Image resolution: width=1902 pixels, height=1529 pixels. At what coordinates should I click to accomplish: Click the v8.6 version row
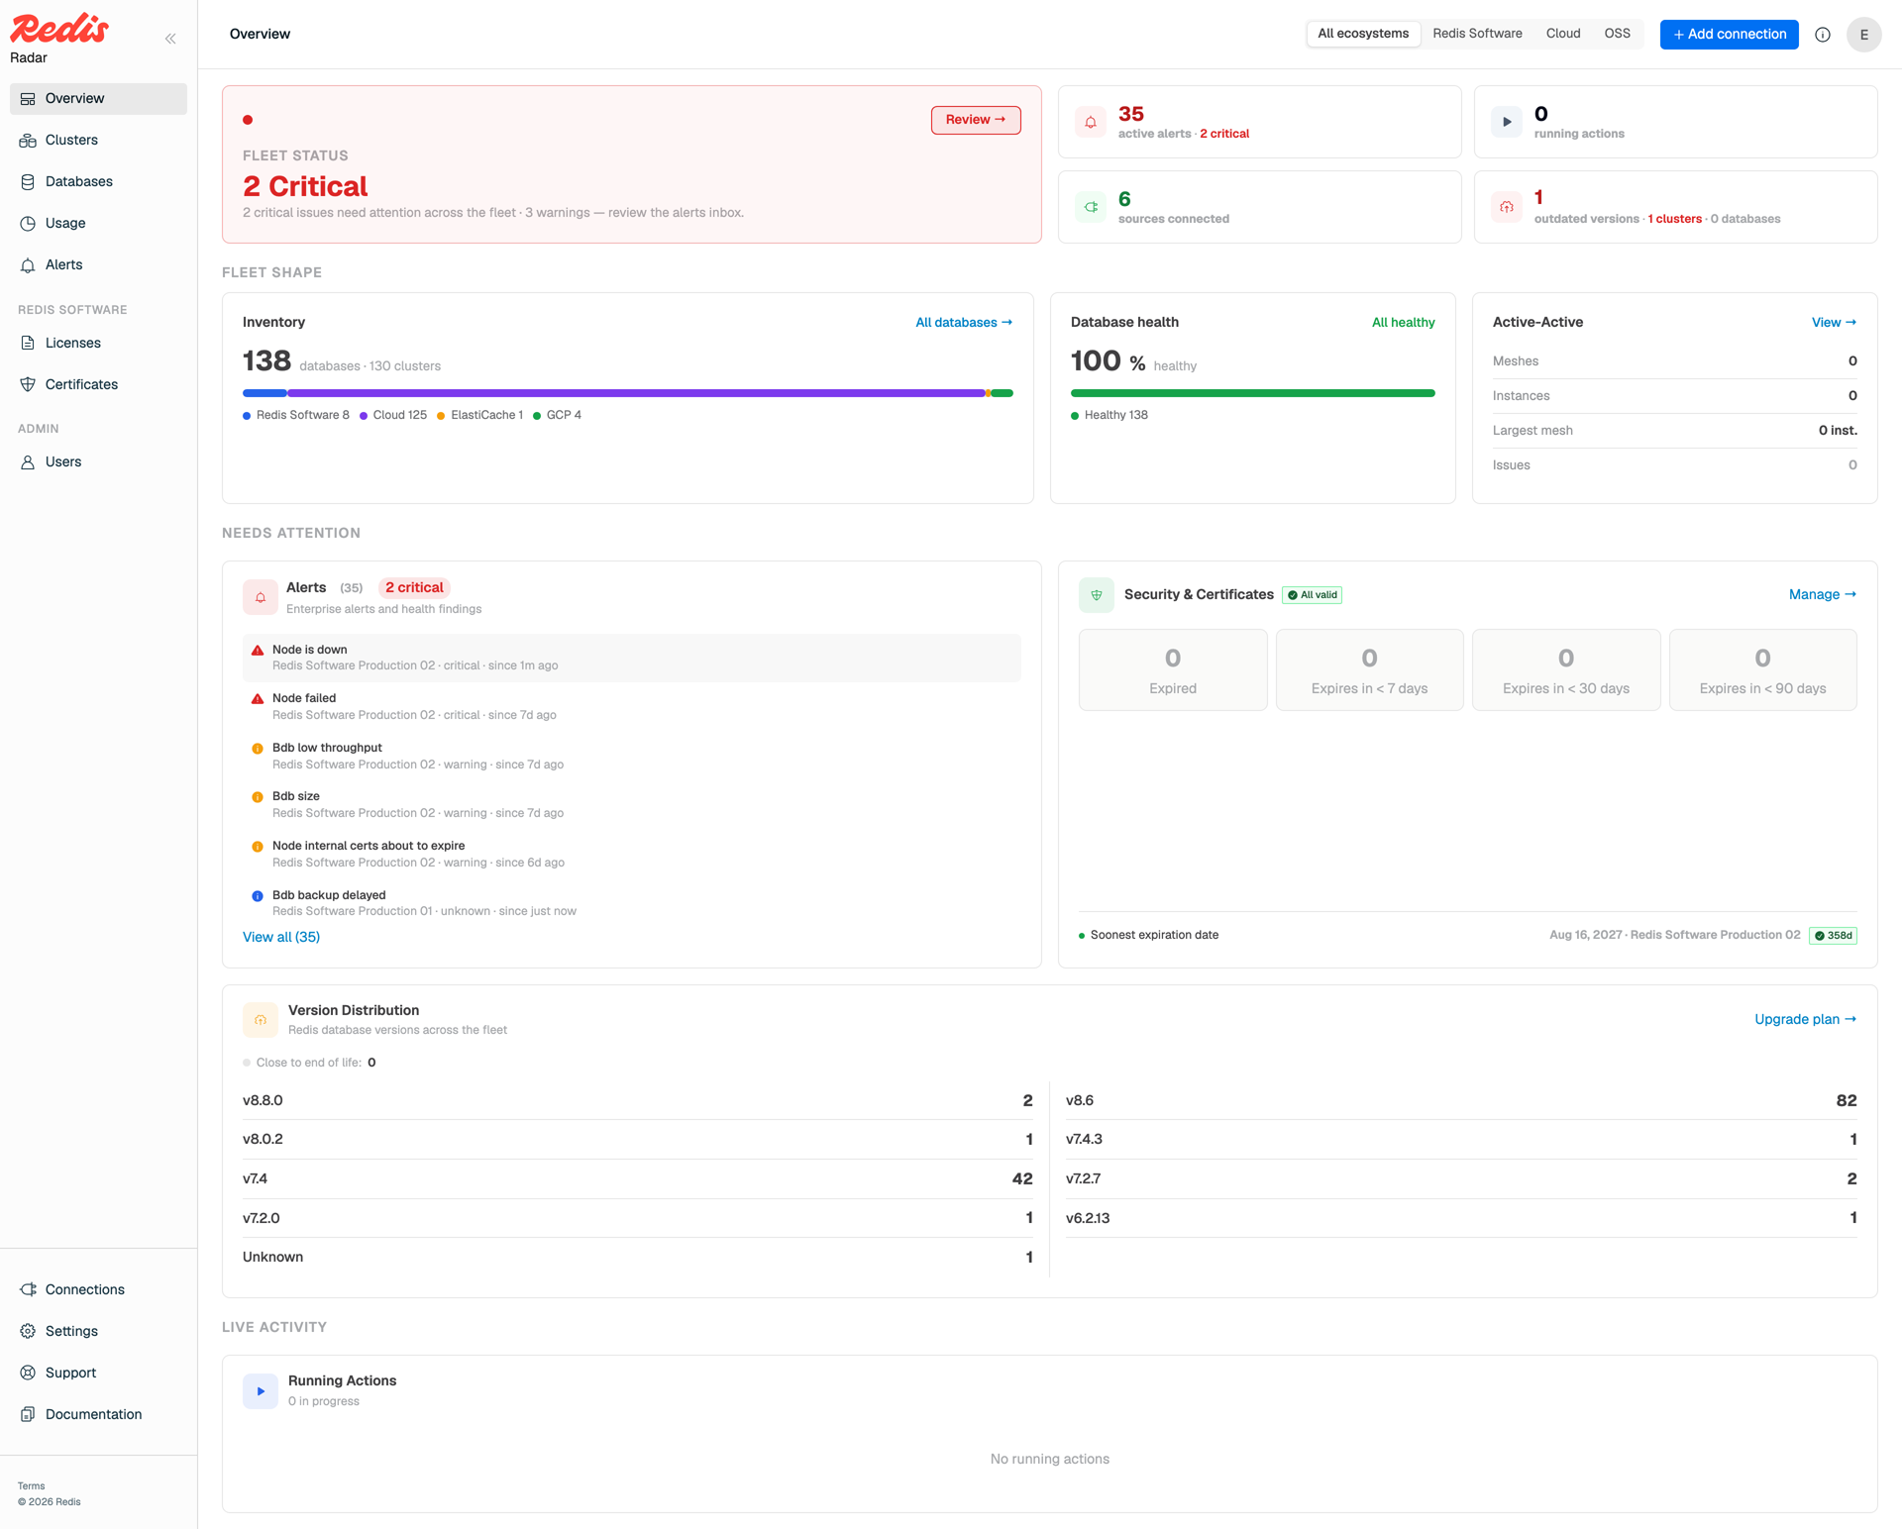pyautogui.click(x=1461, y=1100)
